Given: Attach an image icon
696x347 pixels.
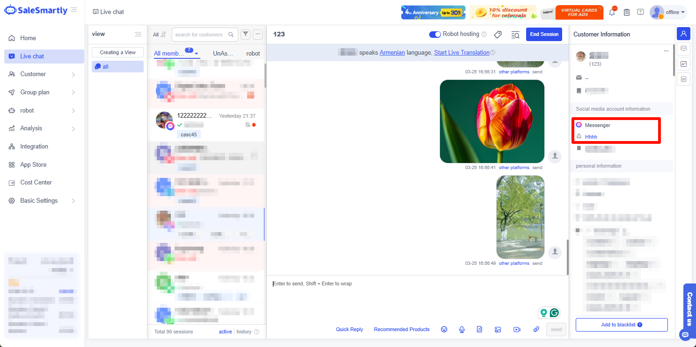Looking at the screenshot, I should 498,329.
